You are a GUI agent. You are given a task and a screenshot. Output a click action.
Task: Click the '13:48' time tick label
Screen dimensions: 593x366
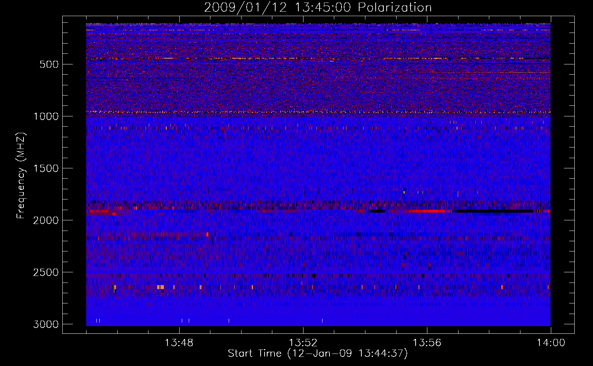(x=179, y=343)
